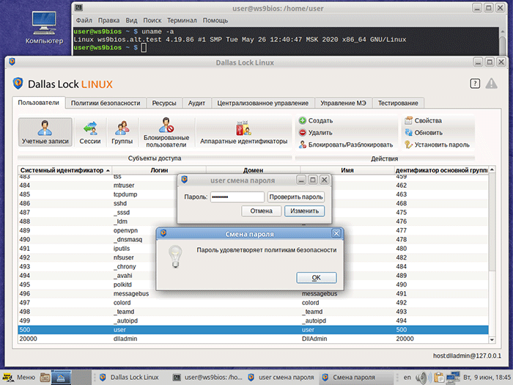The width and height of the screenshot is (513, 385).
Task: Sort by Системный идентификатор column header
Action: pos(64,170)
